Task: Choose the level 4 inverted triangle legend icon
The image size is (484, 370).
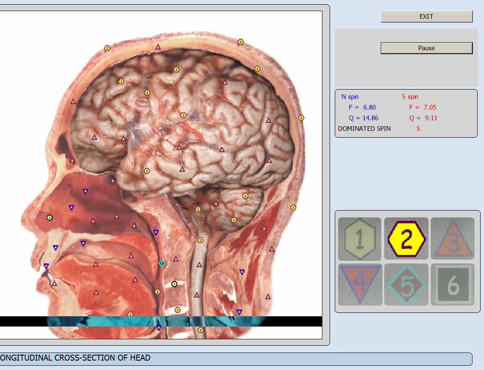Action: pyautogui.click(x=359, y=284)
